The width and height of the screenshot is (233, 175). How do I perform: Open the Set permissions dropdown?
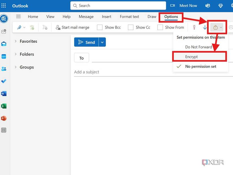[x=216, y=27]
